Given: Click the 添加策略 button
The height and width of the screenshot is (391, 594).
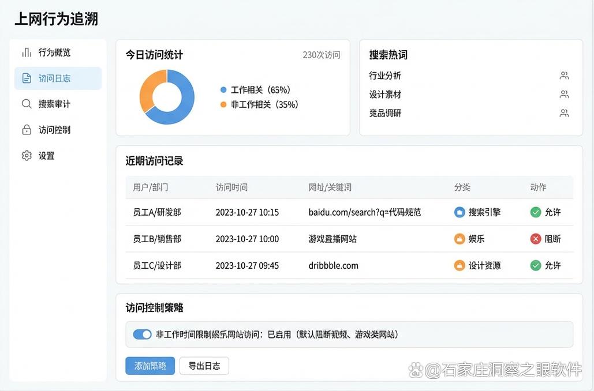Looking at the screenshot, I should pyautogui.click(x=150, y=366).
